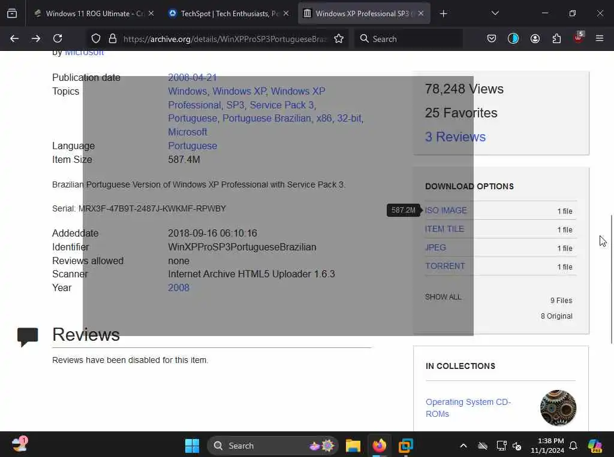Open the Pocket save icon
This screenshot has height=457, width=614.
point(492,38)
